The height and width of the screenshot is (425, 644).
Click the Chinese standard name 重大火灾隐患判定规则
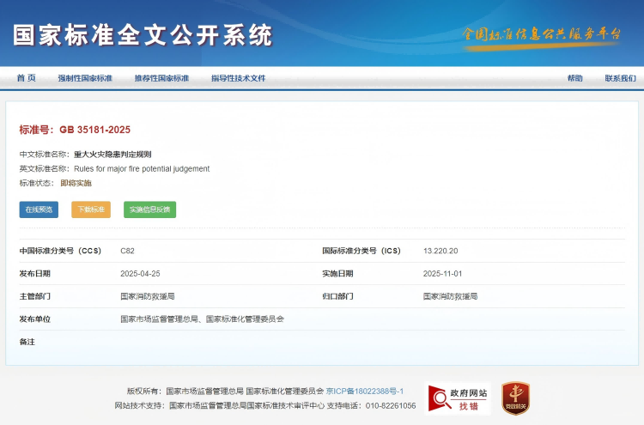(112, 155)
